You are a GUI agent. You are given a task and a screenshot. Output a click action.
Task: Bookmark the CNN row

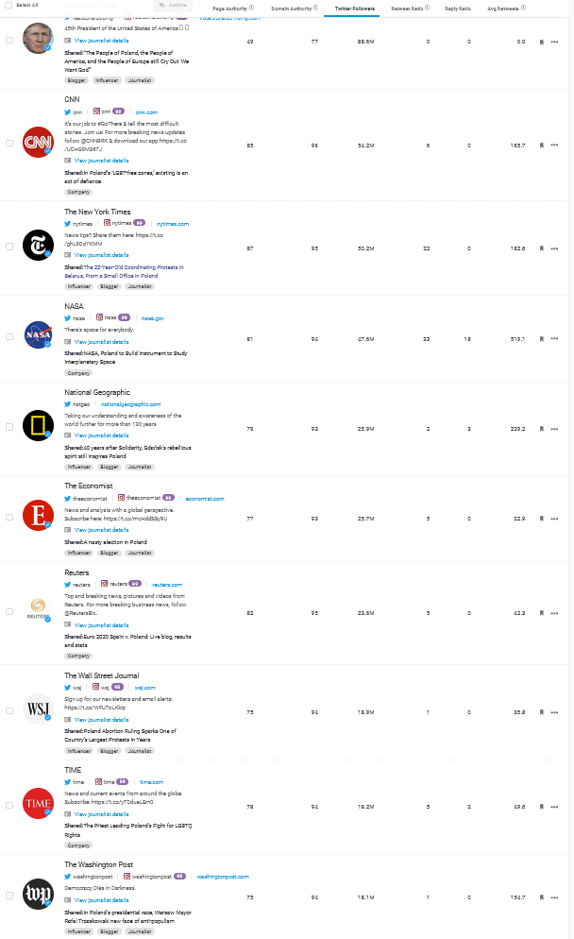coord(541,145)
